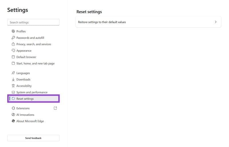Viewport: 229px width, 147px height.
Task: Focus the Search settings field
Action: (33, 22)
